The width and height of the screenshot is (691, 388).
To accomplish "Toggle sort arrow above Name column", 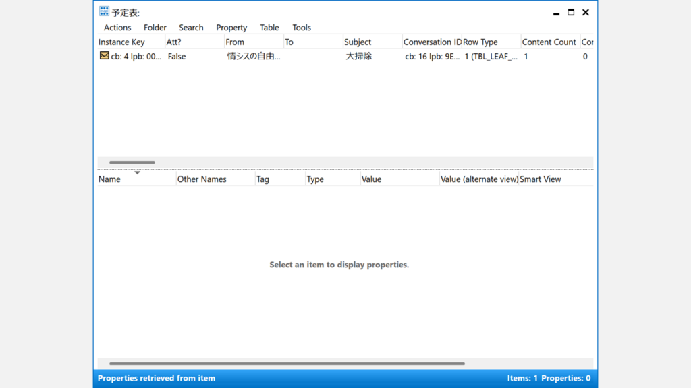I will (x=137, y=173).
